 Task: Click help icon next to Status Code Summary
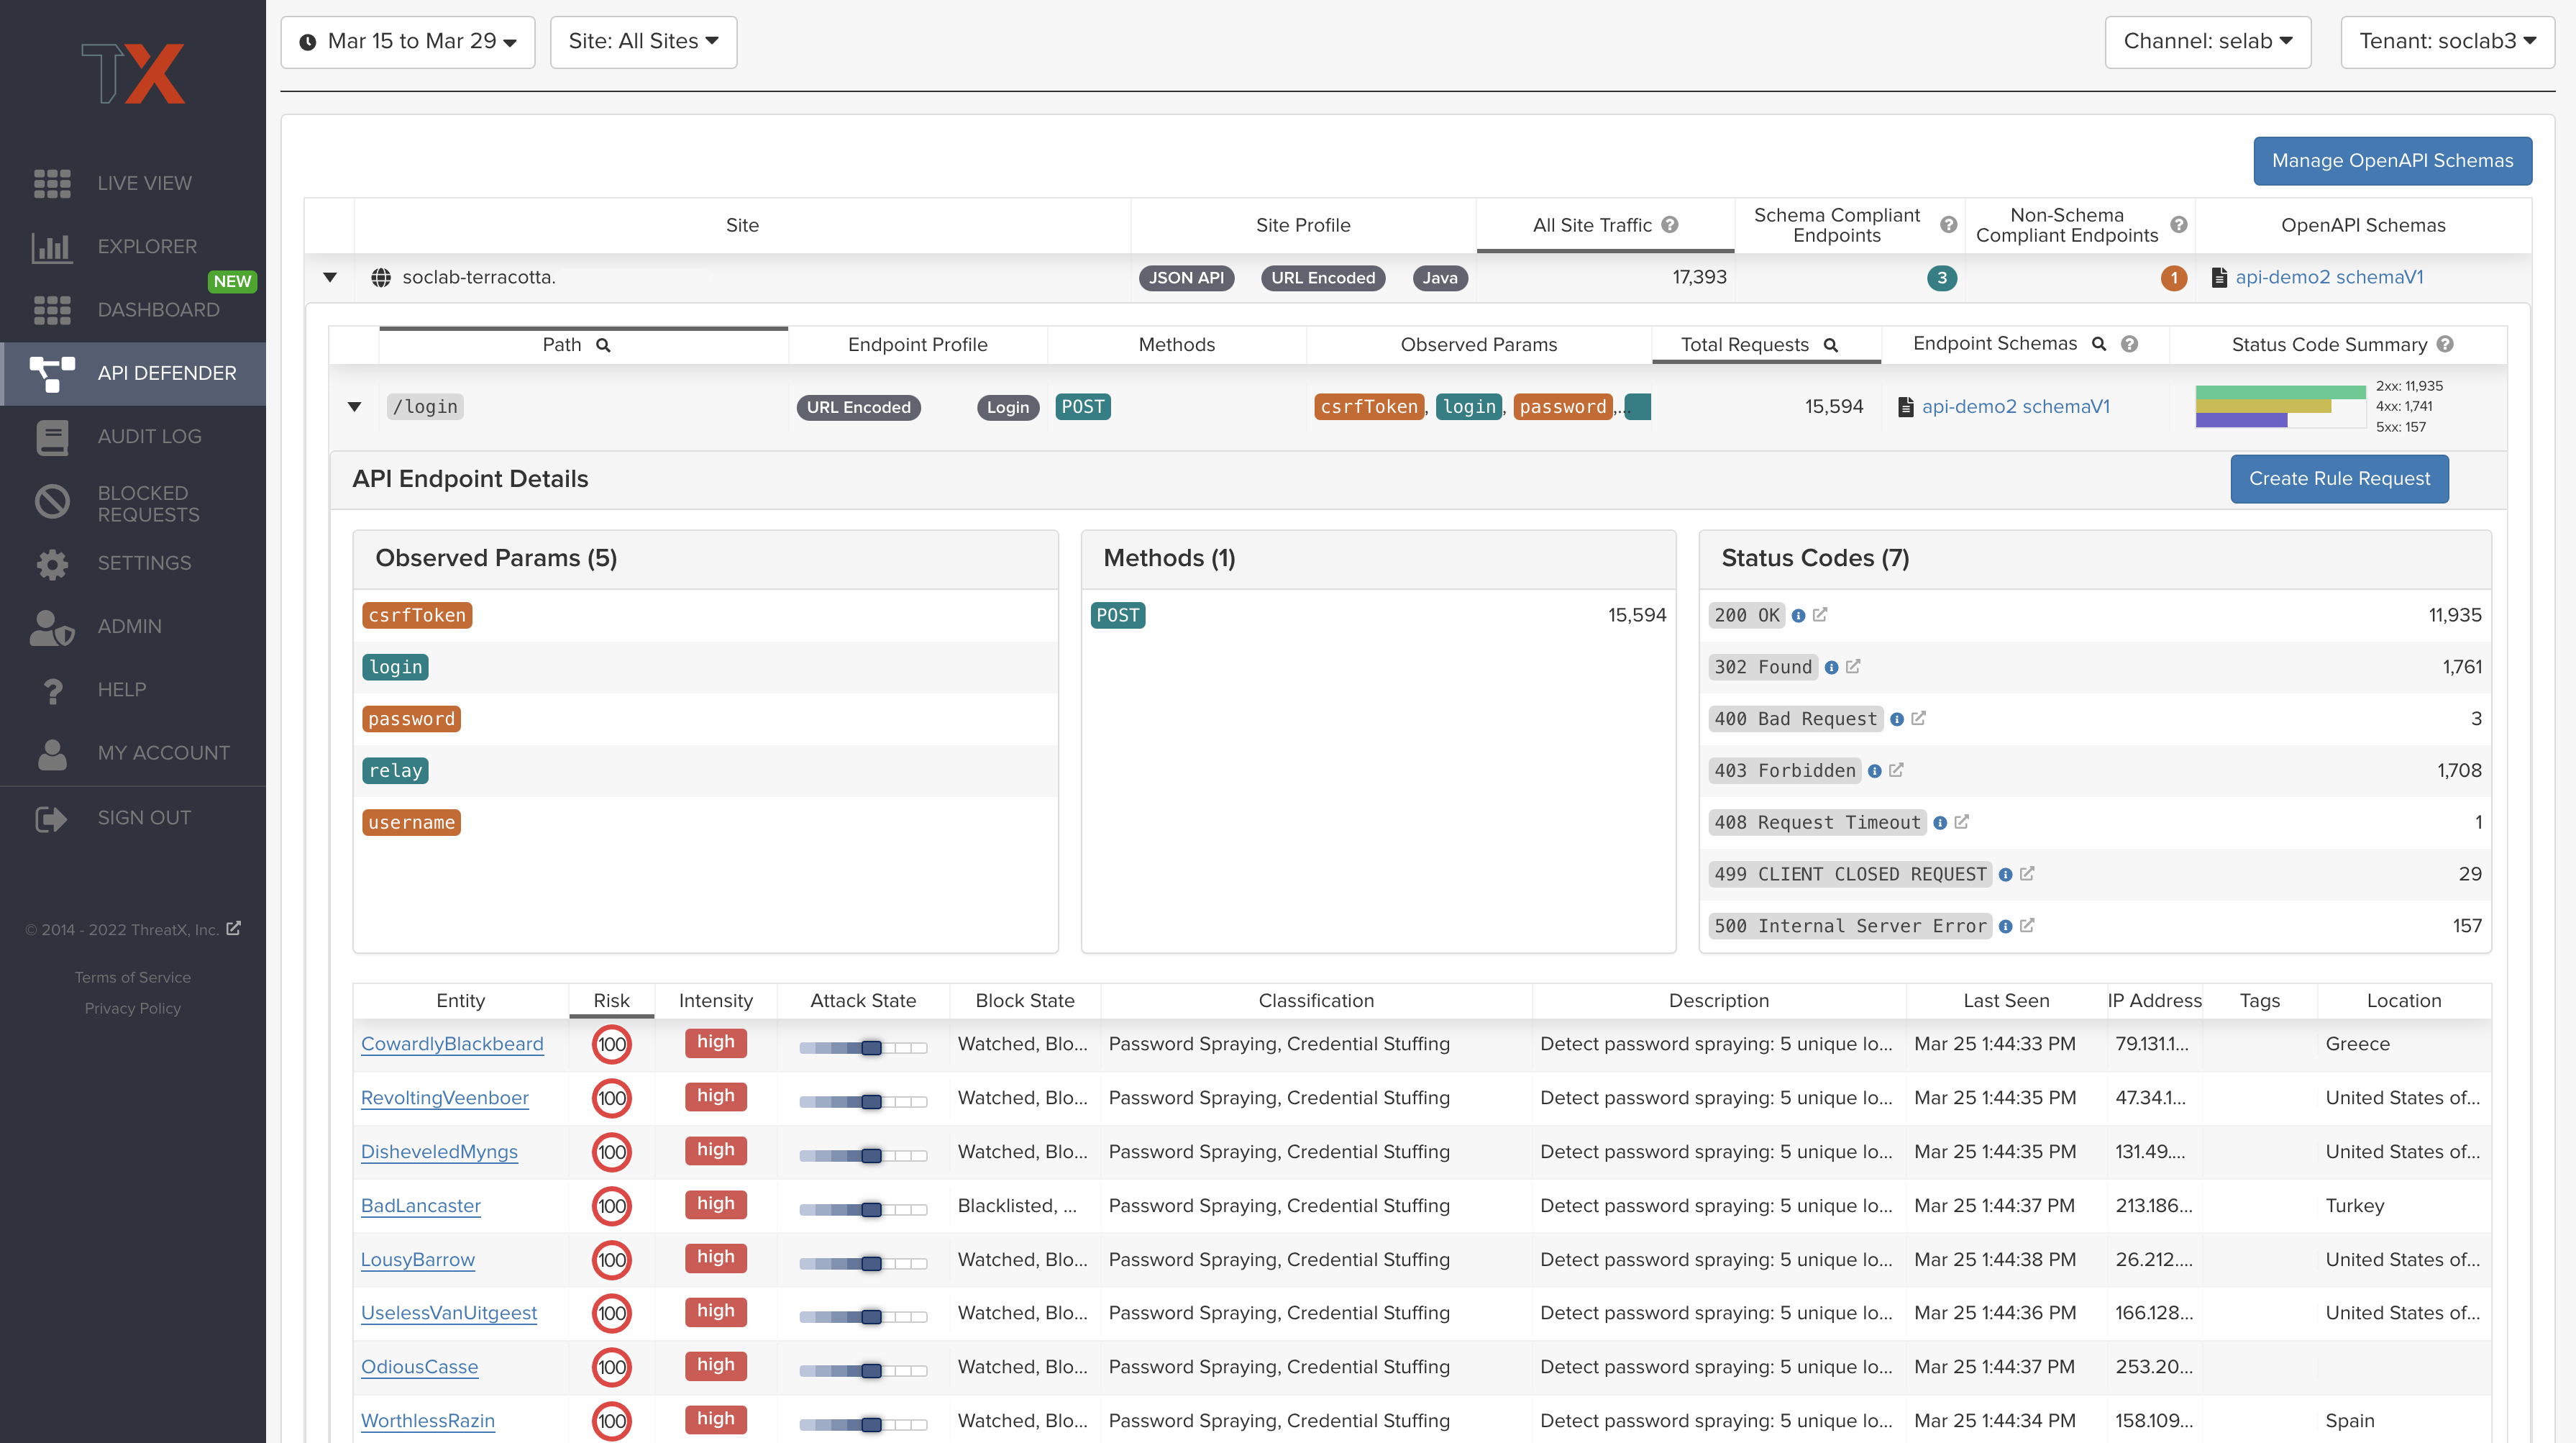2445,344
